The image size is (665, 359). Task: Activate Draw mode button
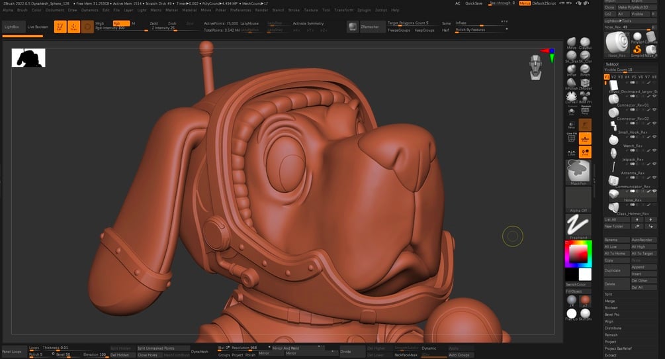(x=74, y=26)
